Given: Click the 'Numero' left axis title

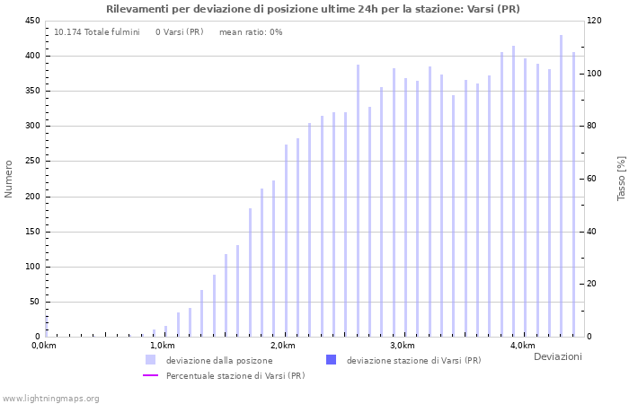Looking at the screenshot, I should (x=8, y=179).
